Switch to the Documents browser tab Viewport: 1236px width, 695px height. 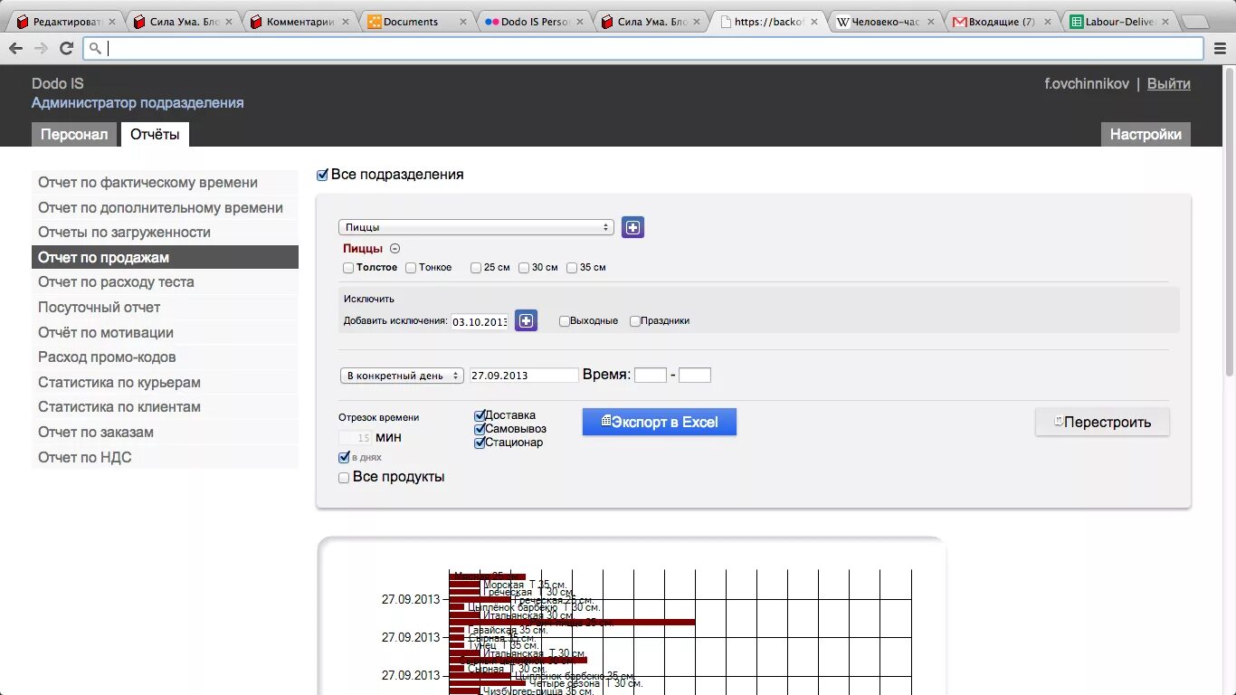pyautogui.click(x=416, y=22)
